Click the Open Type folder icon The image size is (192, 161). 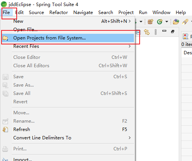click(x=176, y=22)
